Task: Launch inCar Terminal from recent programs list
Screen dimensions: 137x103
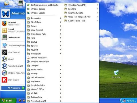Action: pos(13,52)
